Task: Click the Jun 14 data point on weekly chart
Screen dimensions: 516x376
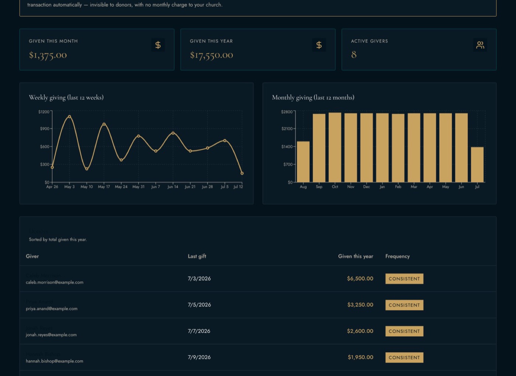Action: (173, 133)
